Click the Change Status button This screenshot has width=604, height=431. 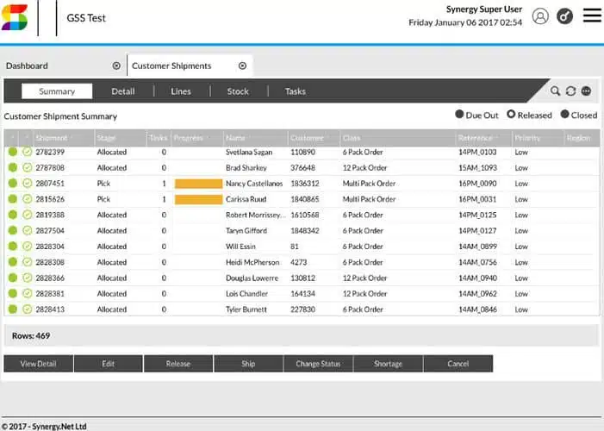pyautogui.click(x=318, y=364)
